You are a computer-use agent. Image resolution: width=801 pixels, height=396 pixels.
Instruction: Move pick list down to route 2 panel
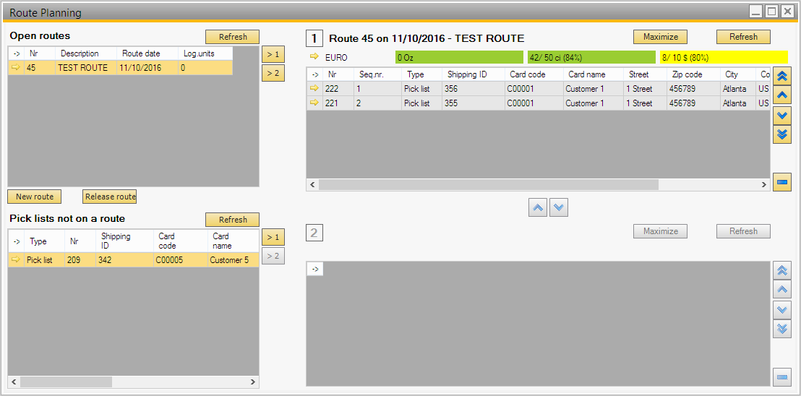point(559,208)
